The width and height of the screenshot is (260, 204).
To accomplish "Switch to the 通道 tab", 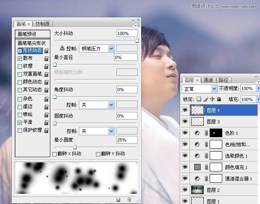I will coord(208,80).
